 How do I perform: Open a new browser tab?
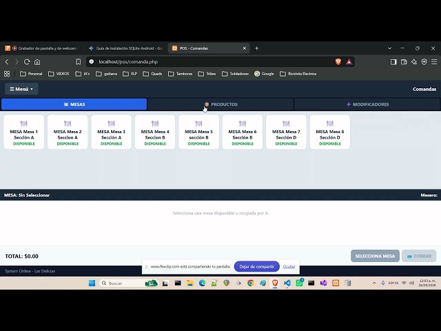[256, 48]
